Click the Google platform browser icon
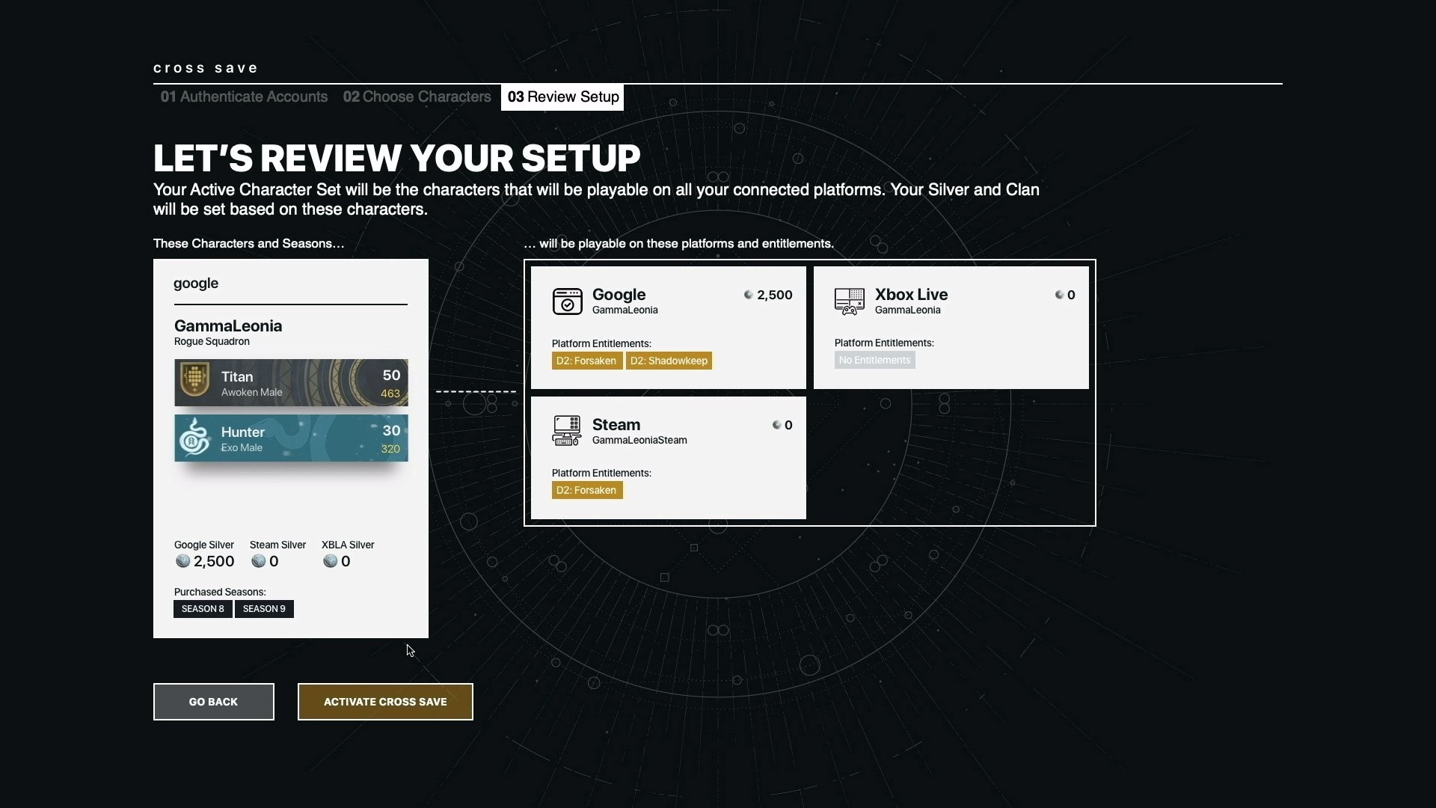Viewport: 1436px width, 808px height. click(x=567, y=302)
